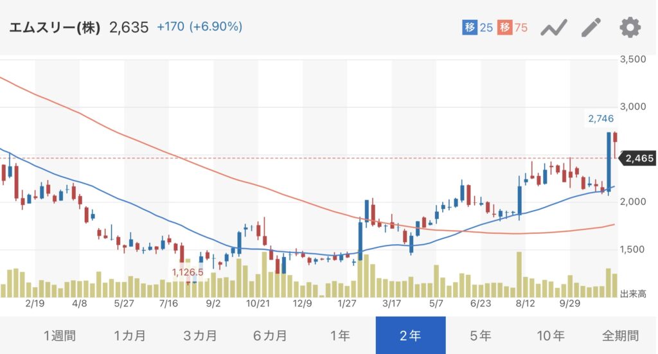Screen dimensions: 658x354
Task: Choose the 1年 period tab
Action: [x=340, y=335]
